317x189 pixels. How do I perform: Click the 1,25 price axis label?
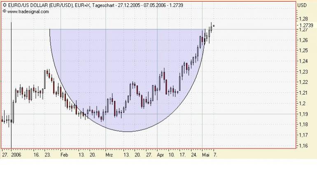(303, 50)
